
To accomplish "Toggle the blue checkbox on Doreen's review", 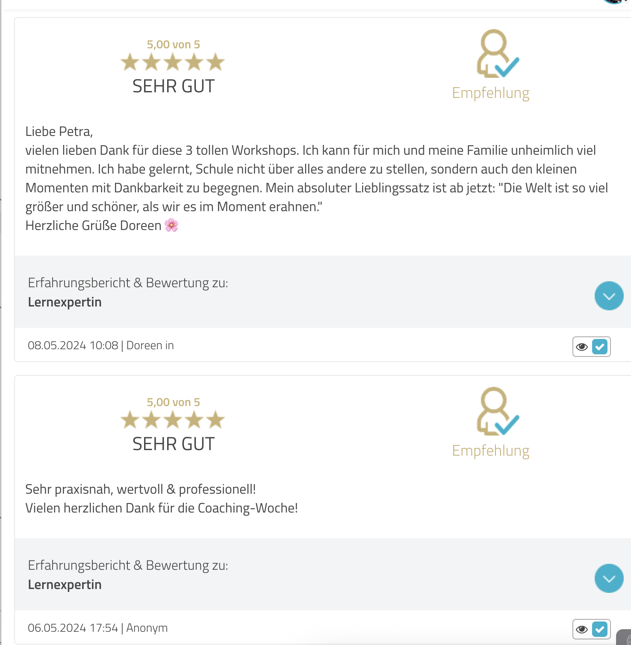I will click(600, 347).
